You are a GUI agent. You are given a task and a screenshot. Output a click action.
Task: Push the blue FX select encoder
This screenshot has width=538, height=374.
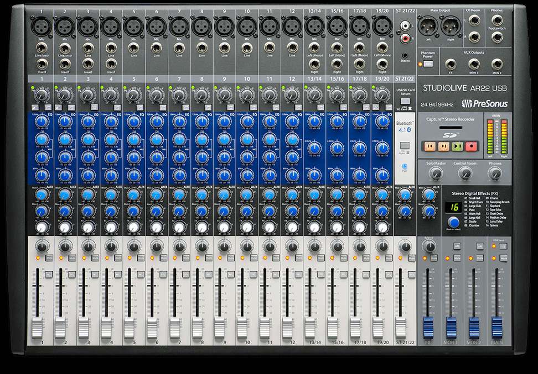point(454,222)
